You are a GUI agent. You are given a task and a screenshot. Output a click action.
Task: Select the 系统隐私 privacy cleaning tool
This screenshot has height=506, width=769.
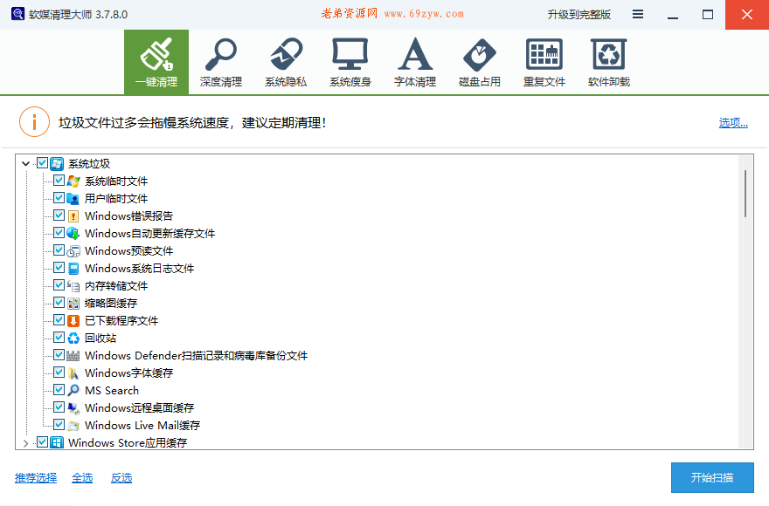[x=285, y=61]
